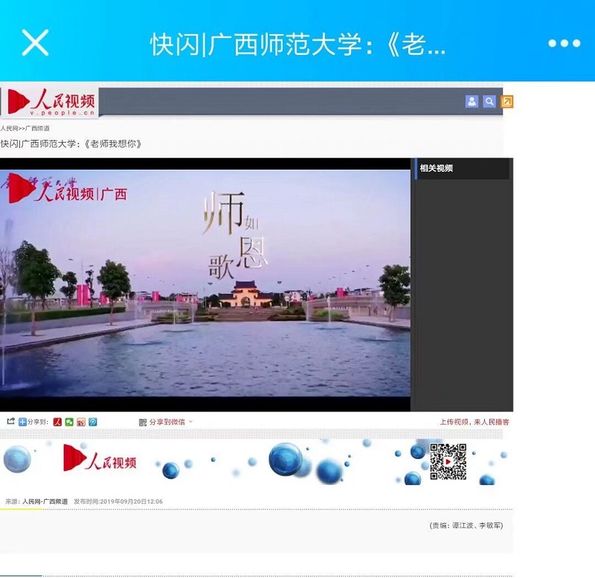This screenshot has height=578, width=595.
Task: Close the page with the X icon
Action: [35, 43]
